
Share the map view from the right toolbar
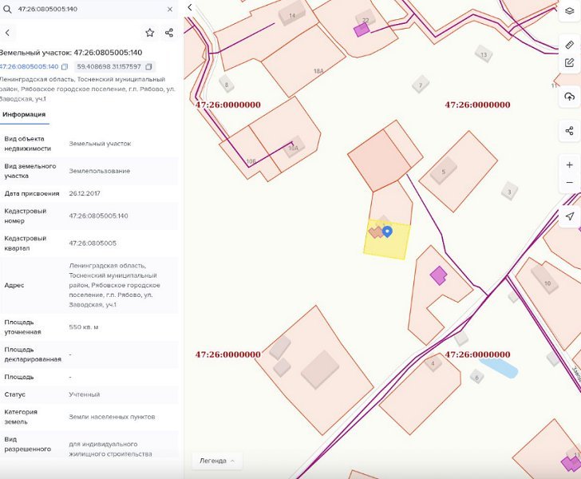[x=570, y=130]
